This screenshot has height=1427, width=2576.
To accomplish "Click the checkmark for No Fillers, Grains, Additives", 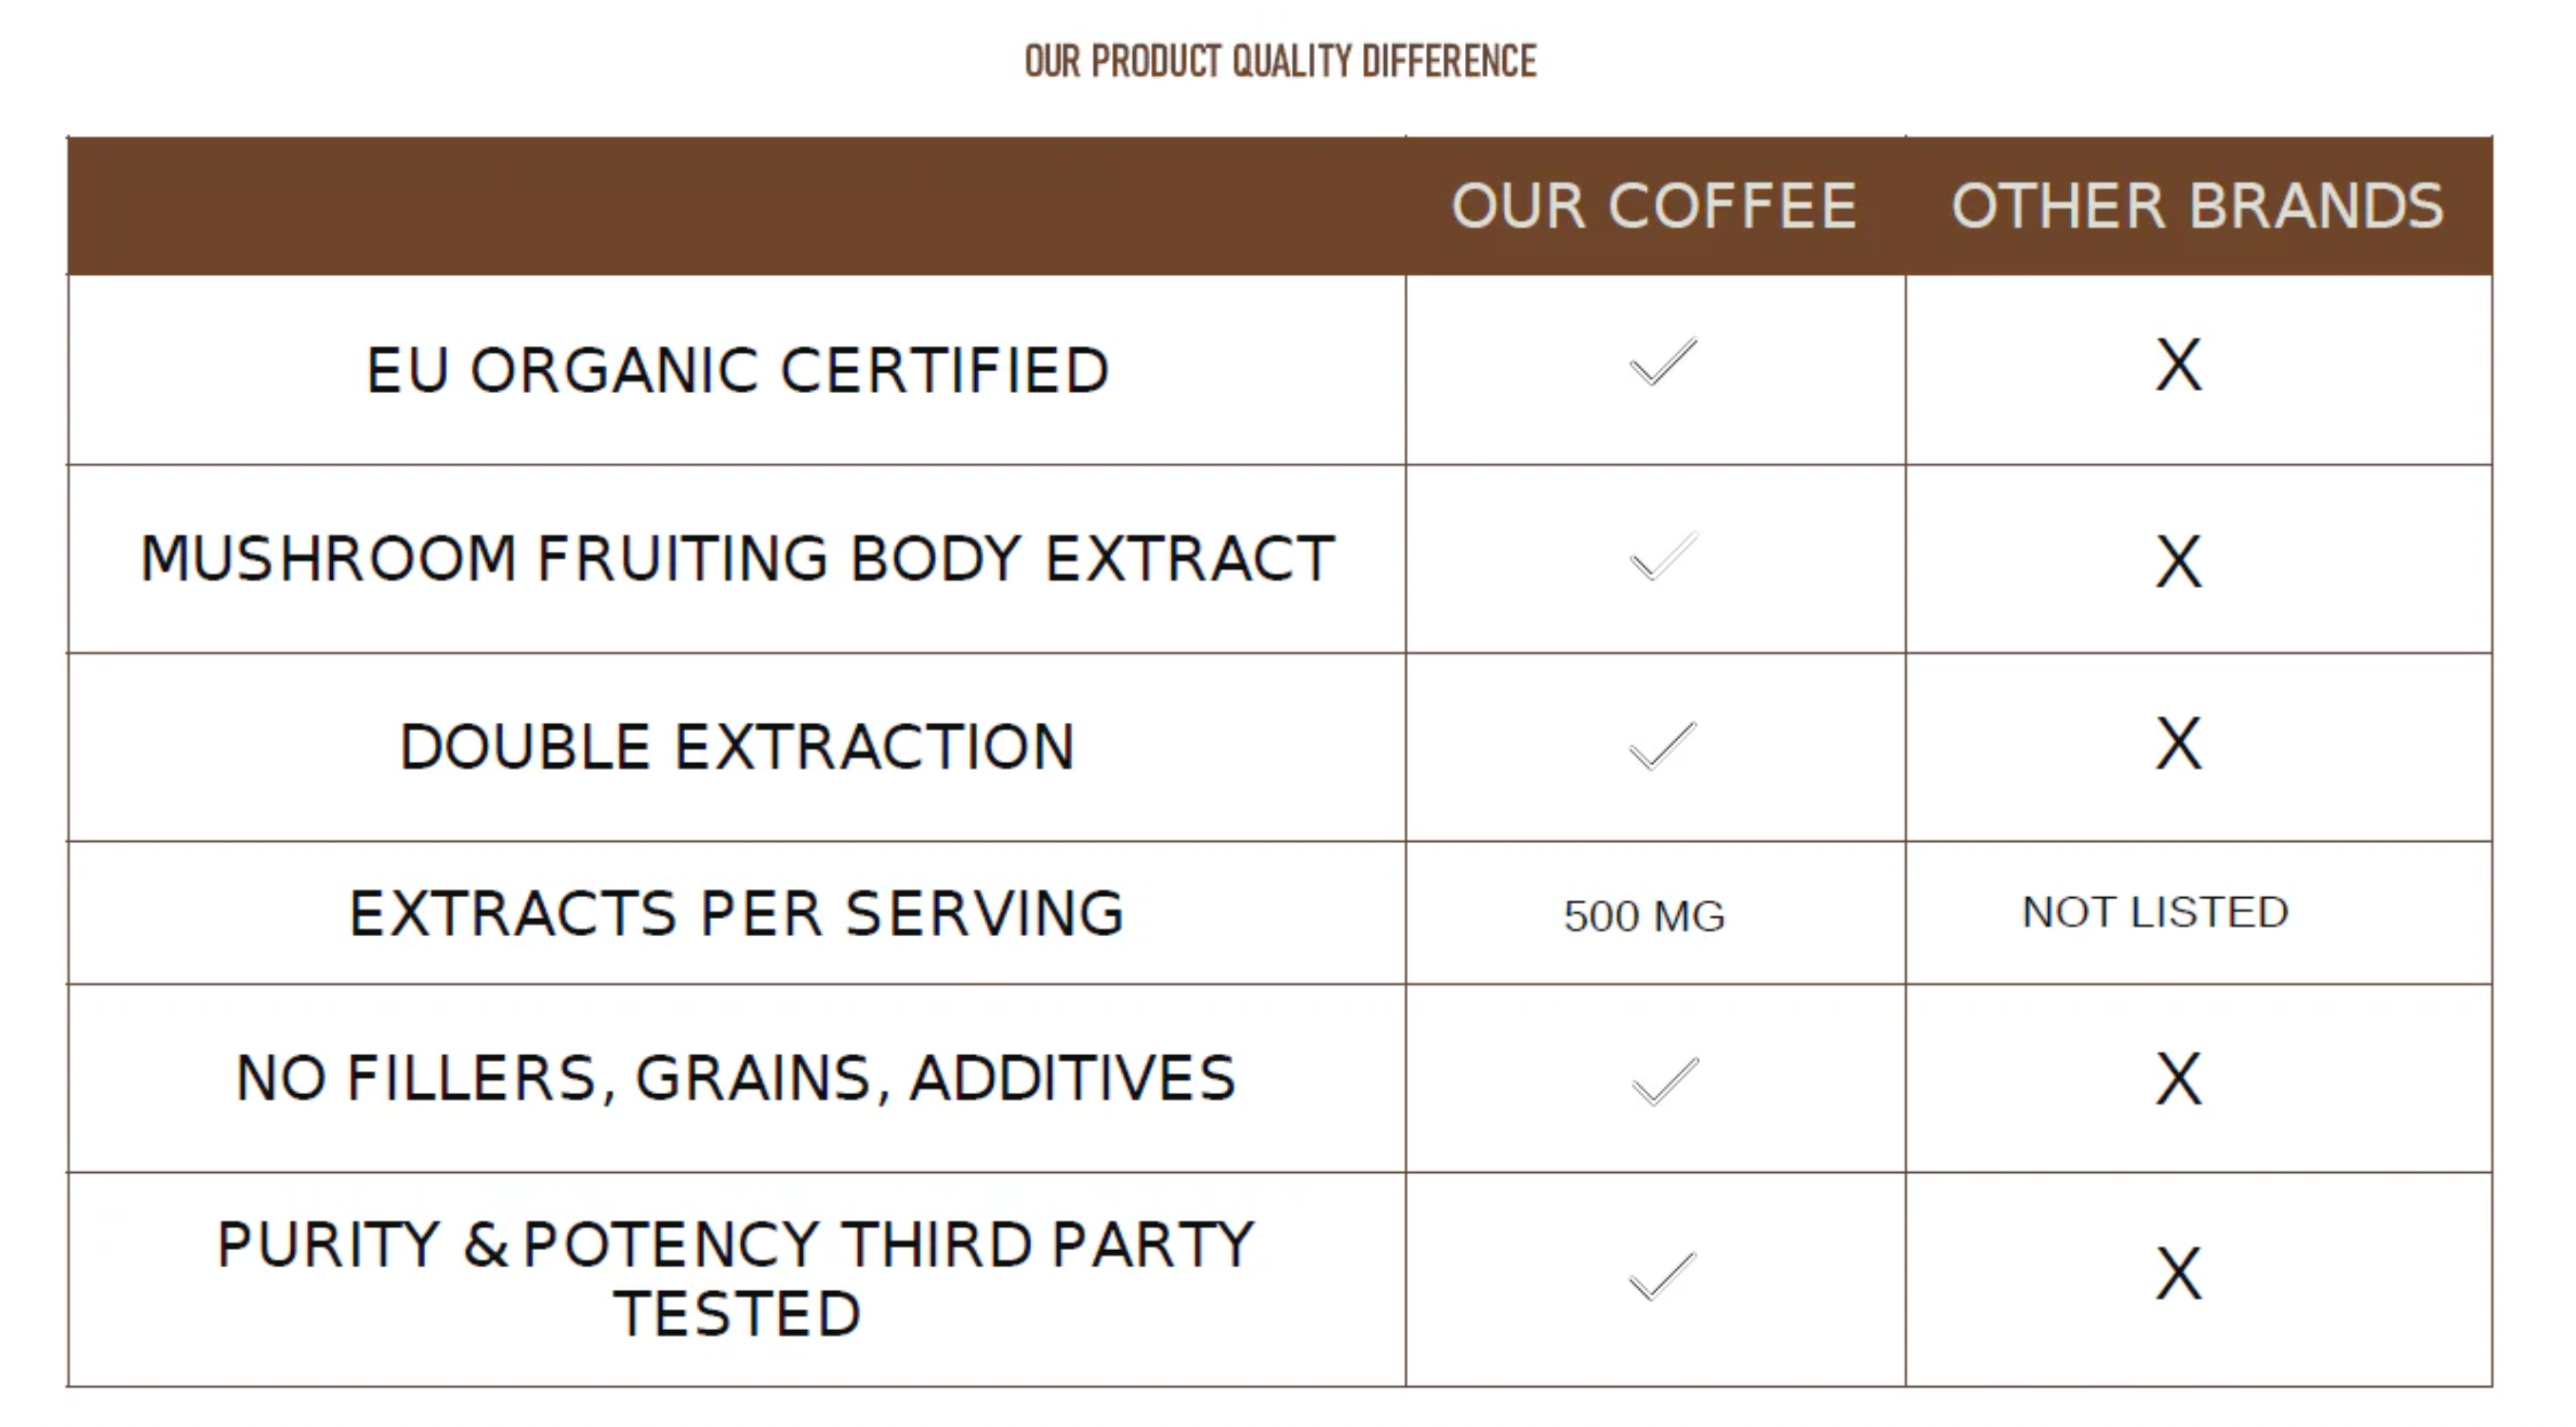I will click(1665, 1081).
